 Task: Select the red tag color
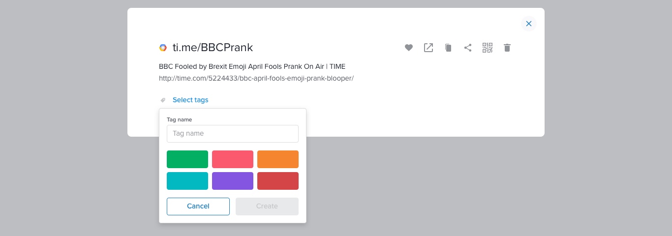coord(278,181)
